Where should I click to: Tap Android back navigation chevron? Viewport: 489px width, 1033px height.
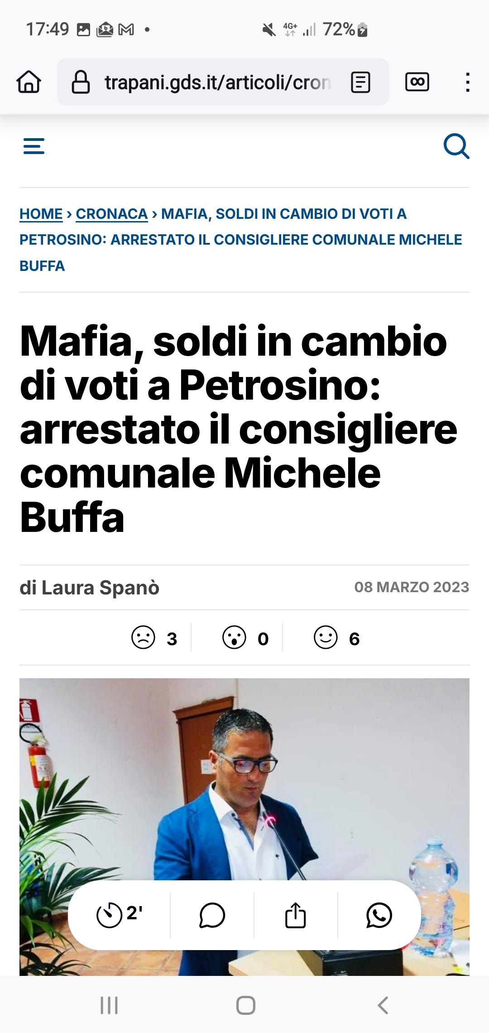383,1005
